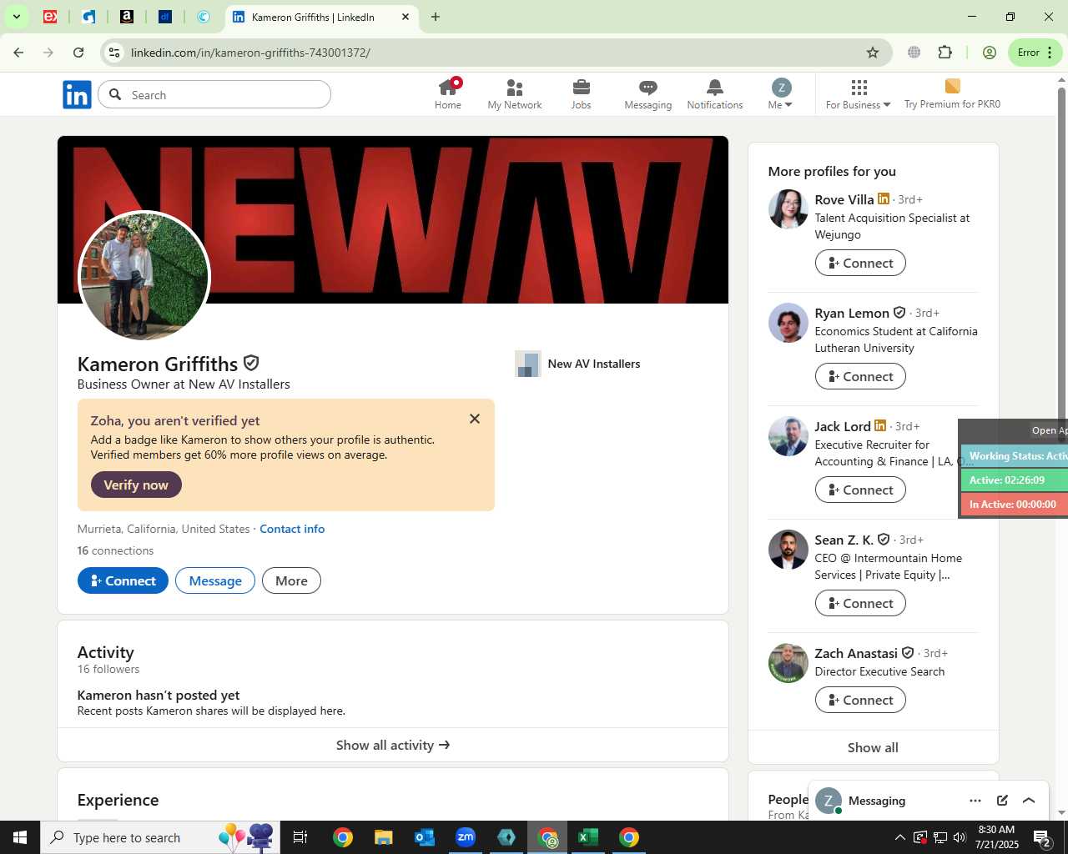Open Ryan Lemon's profile name
The image size is (1068, 854).
(x=852, y=313)
